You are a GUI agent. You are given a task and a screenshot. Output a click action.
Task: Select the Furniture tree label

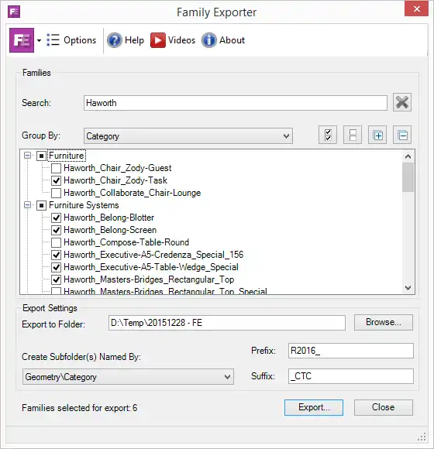66,156
